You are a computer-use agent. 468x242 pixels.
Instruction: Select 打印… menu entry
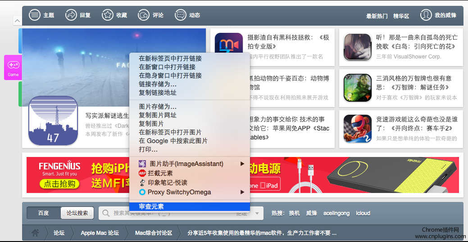[190, 149]
